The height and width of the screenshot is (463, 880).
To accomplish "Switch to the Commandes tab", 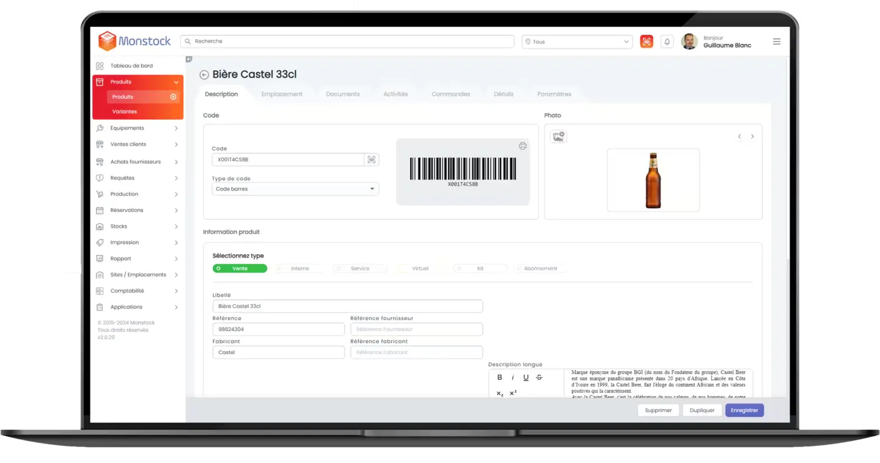I will pyautogui.click(x=451, y=94).
